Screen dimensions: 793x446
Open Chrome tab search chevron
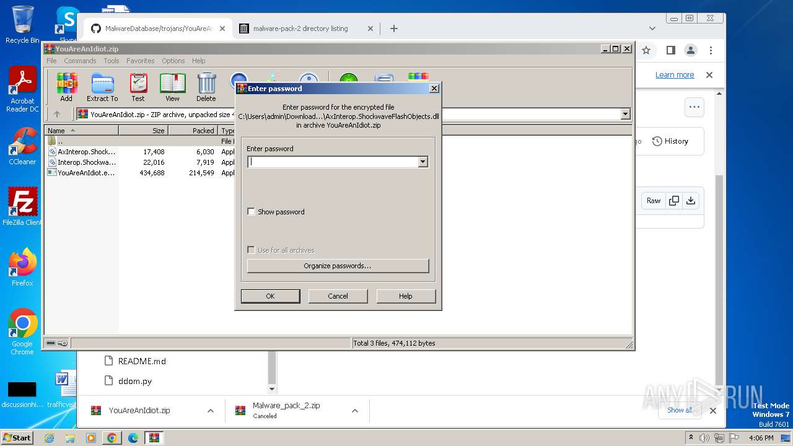[652, 28]
